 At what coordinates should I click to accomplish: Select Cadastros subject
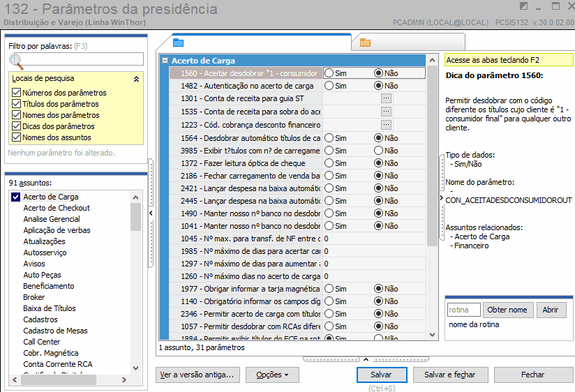click(40, 319)
